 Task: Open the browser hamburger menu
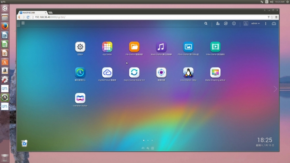[x=276, y=17]
